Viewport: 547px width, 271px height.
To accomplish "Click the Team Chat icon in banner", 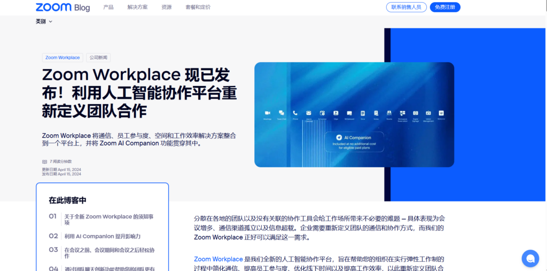I will pos(282,113).
